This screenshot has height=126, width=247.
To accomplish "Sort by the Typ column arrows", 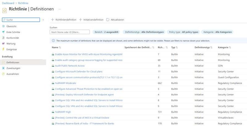I will [177, 48].
